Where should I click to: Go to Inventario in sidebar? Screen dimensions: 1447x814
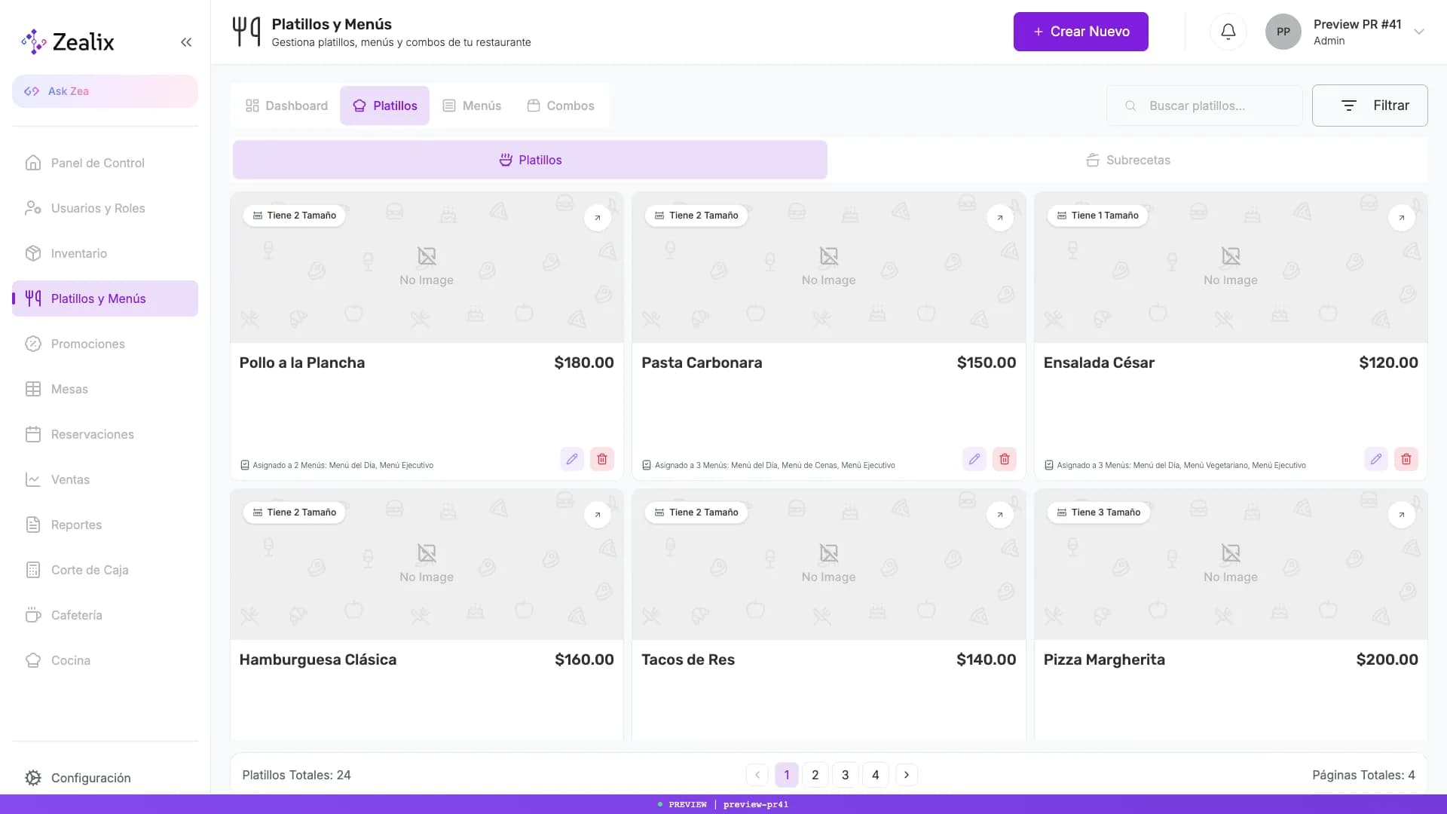click(x=105, y=253)
